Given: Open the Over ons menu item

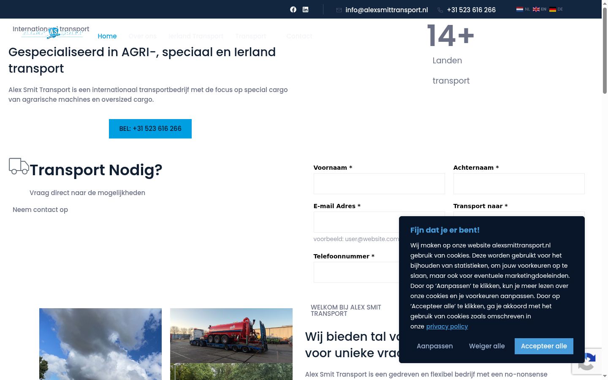Looking at the screenshot, I should [142, 36].
